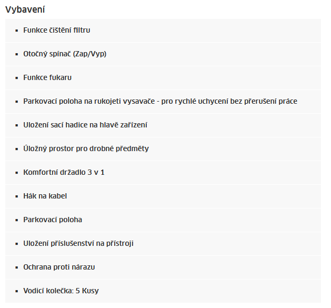
Task: Select the Funkce čištění filtru row
Action: (x=163, y=31)
